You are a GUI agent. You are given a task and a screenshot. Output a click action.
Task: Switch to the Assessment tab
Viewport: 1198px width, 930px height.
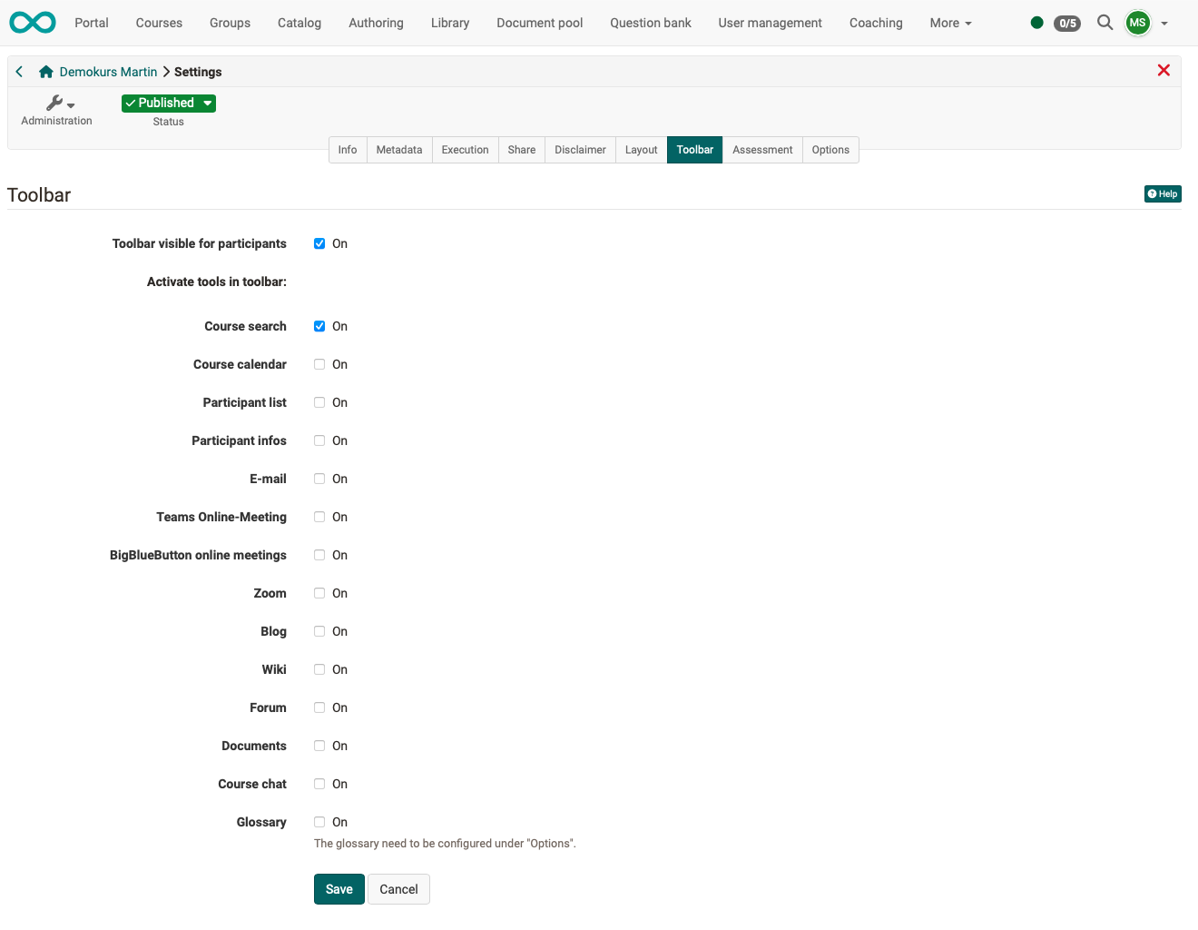tap(762, 149)
